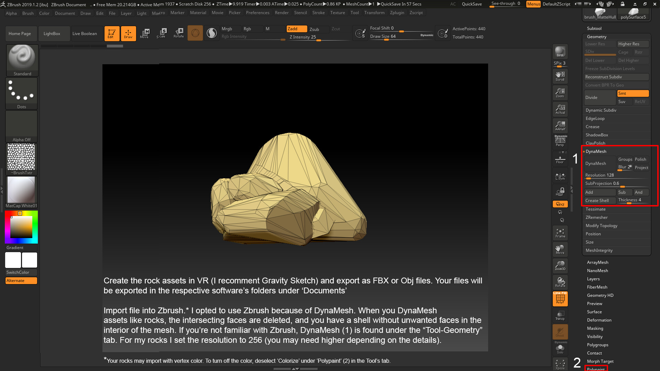Toggle the Transp transparency icon

[560, 316]
